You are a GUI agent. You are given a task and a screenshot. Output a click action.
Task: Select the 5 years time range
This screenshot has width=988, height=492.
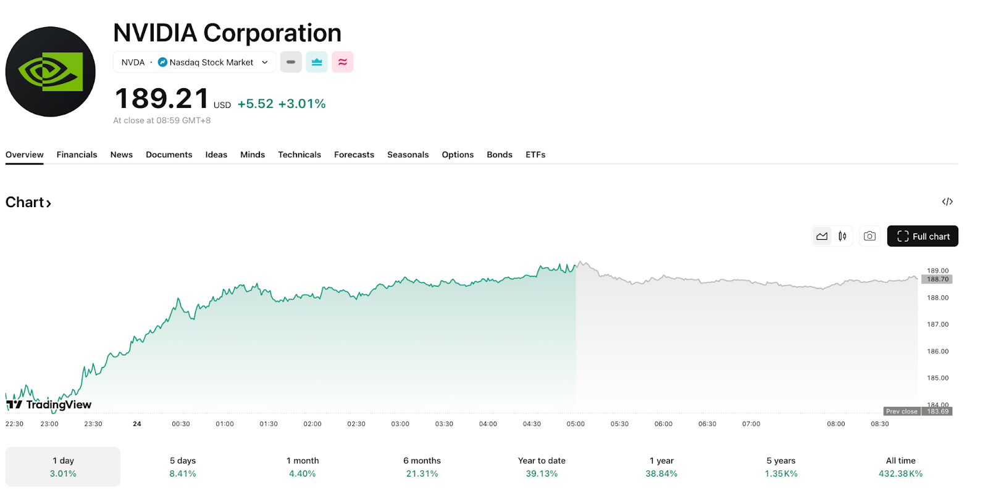pyautogui.click(x=781, y=467)
